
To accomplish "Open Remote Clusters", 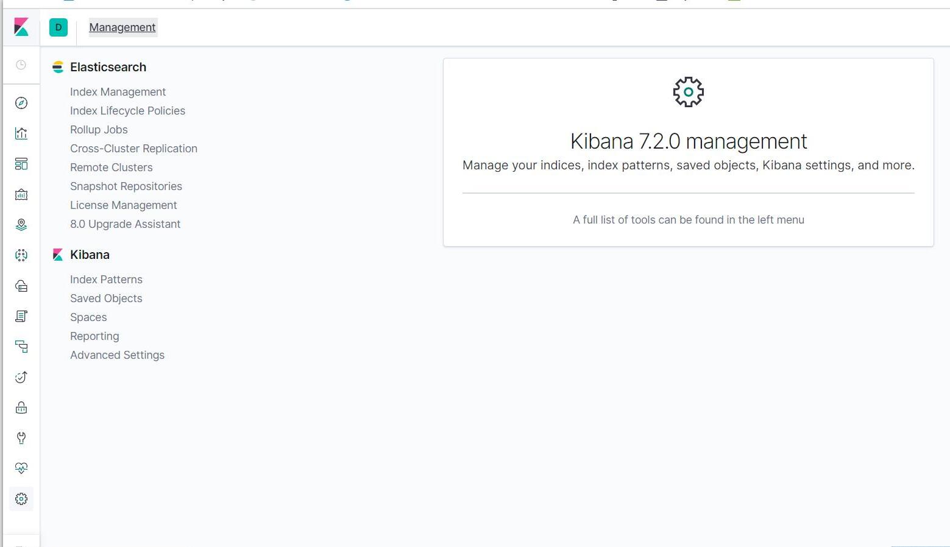I will (111, 168).
